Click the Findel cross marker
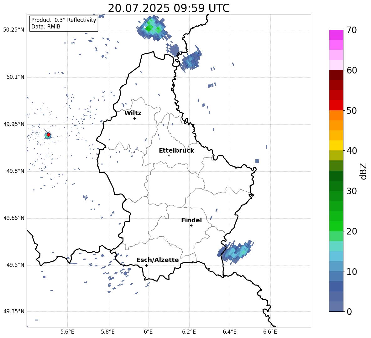371x338 pixels. coord(191,226)
